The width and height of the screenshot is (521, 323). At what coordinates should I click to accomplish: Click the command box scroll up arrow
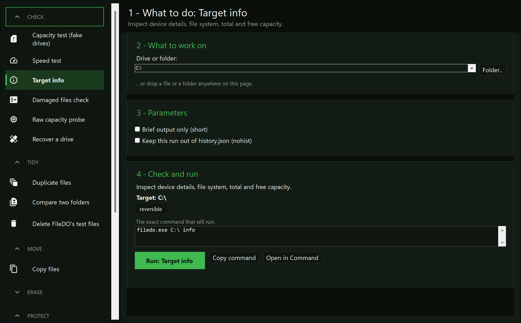pyautogui.click(x=502, y=230)
